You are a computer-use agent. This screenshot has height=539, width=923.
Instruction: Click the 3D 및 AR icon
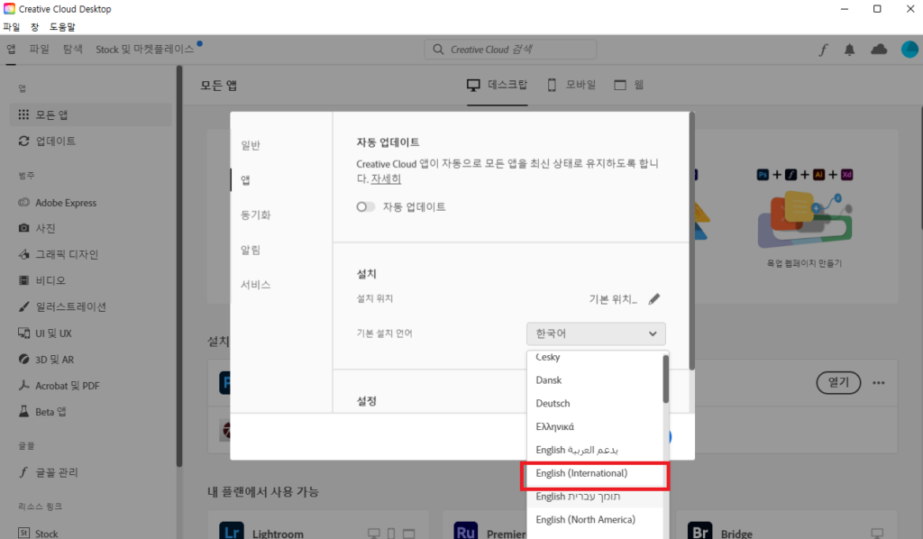click(x=23, y=359)
